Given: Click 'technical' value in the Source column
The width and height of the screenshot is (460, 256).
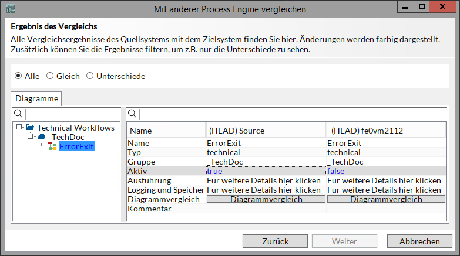Looking at the screenshot, I should (223, 152).
